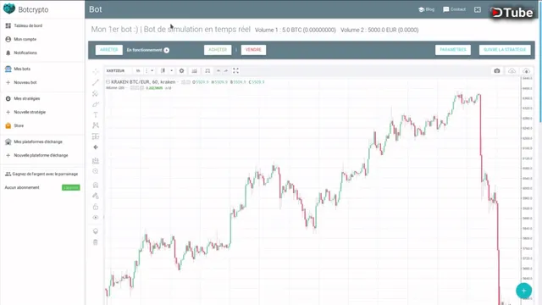Click the camera snapshot icon
The width and height of the screenshot is (542, 305).
click(x=497, y=71)
